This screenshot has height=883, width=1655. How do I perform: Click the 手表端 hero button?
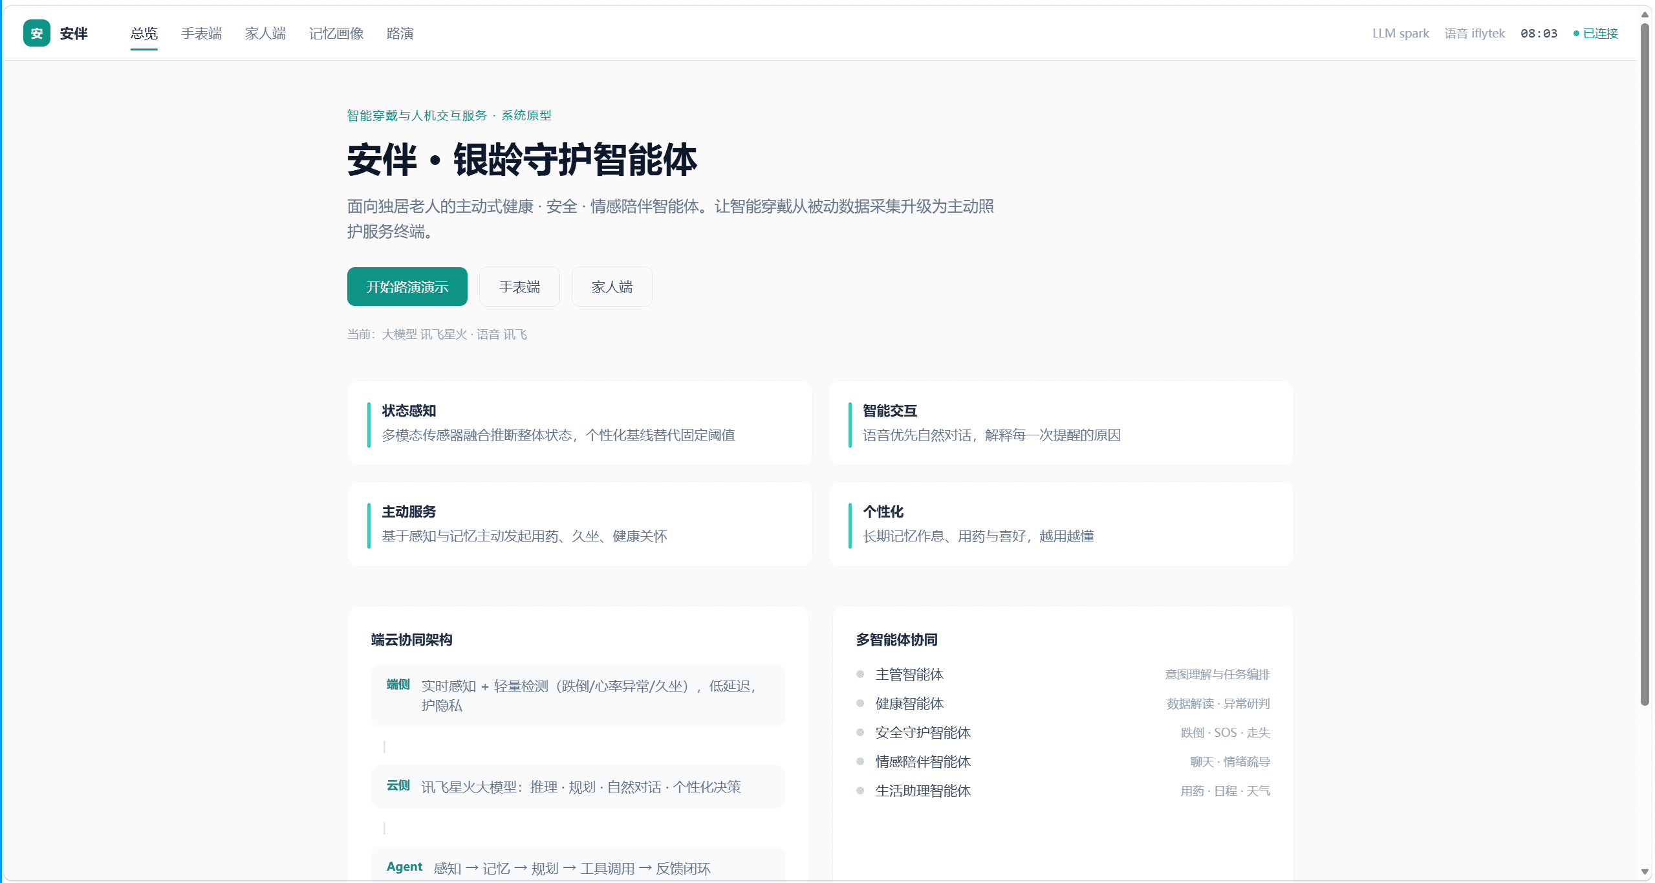tap(519, 287)
